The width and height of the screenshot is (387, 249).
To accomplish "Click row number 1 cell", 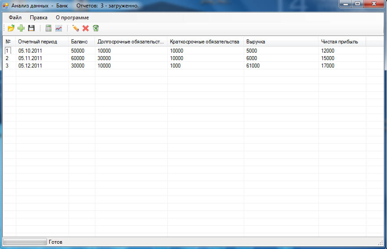I will [7, 51].
